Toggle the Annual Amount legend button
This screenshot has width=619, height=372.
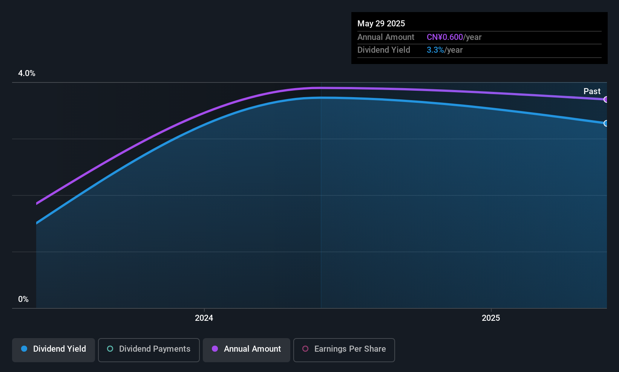tap(247, 350)
